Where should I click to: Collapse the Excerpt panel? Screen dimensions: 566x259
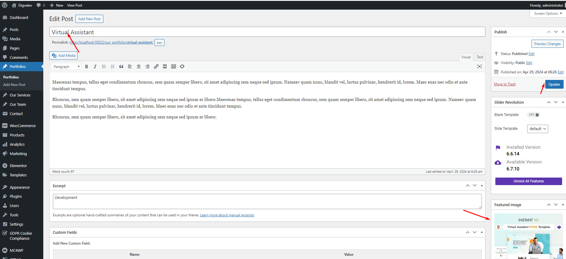482,185
